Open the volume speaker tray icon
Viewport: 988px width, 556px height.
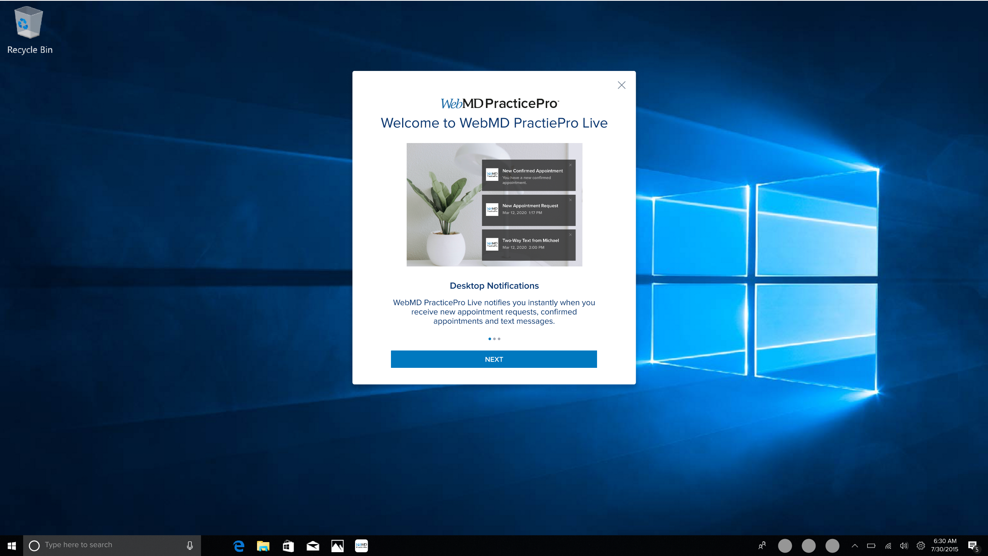coord(904,546)
